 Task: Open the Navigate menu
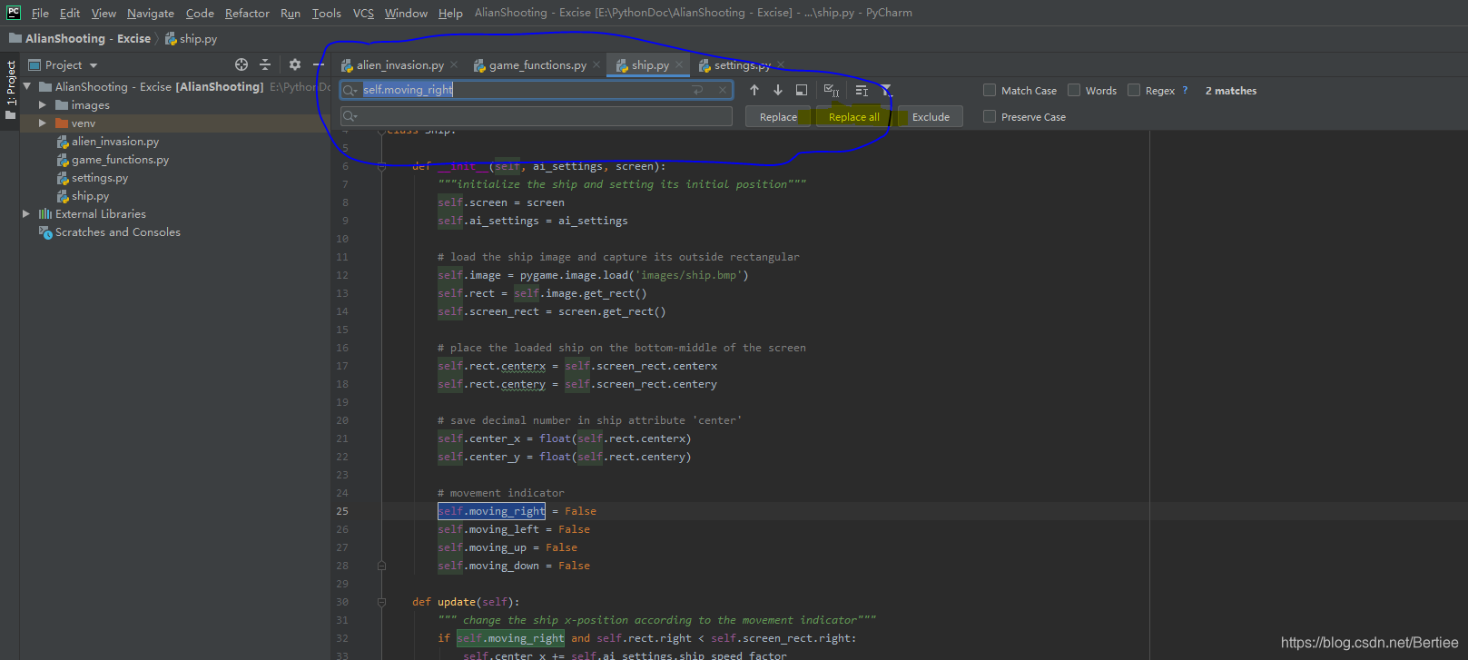click(151, 14)
